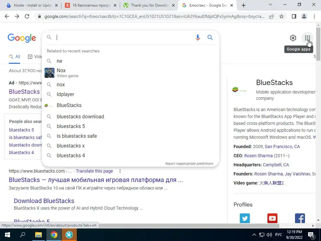Show hidden tray icons chevron
Screen dimensions: 321x241
pos(254,235)
